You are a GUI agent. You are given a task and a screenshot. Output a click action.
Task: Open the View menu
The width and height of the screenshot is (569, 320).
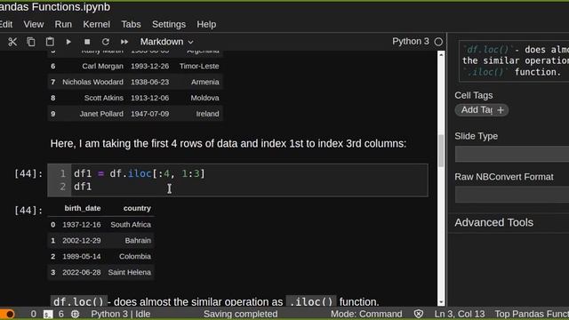click(34, 24)
